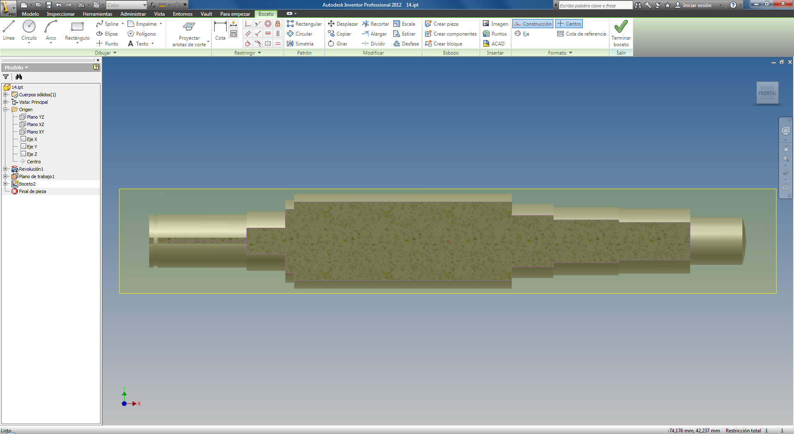The height and width of the screenshot is (434, 794).
Task: Expand the Revolución1 feature
Action: [x=5, y=169]
